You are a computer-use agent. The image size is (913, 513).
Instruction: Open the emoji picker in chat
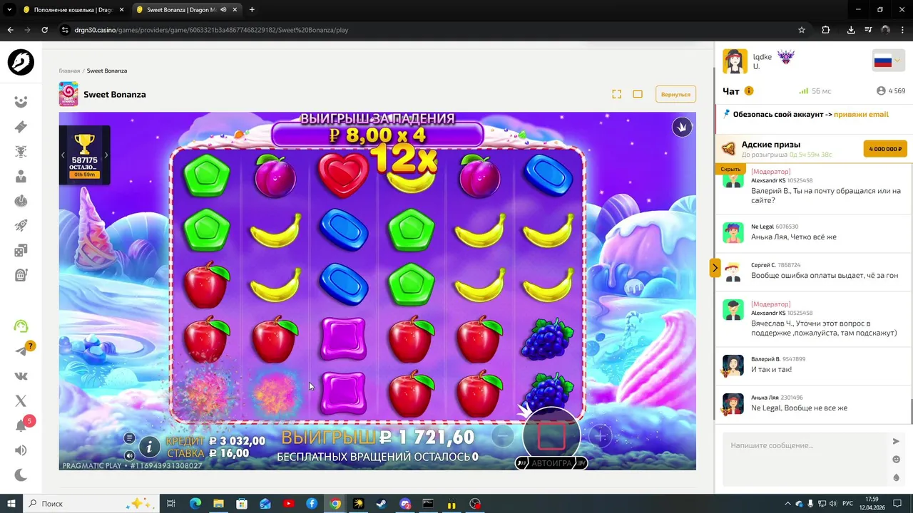pos(897,460)
